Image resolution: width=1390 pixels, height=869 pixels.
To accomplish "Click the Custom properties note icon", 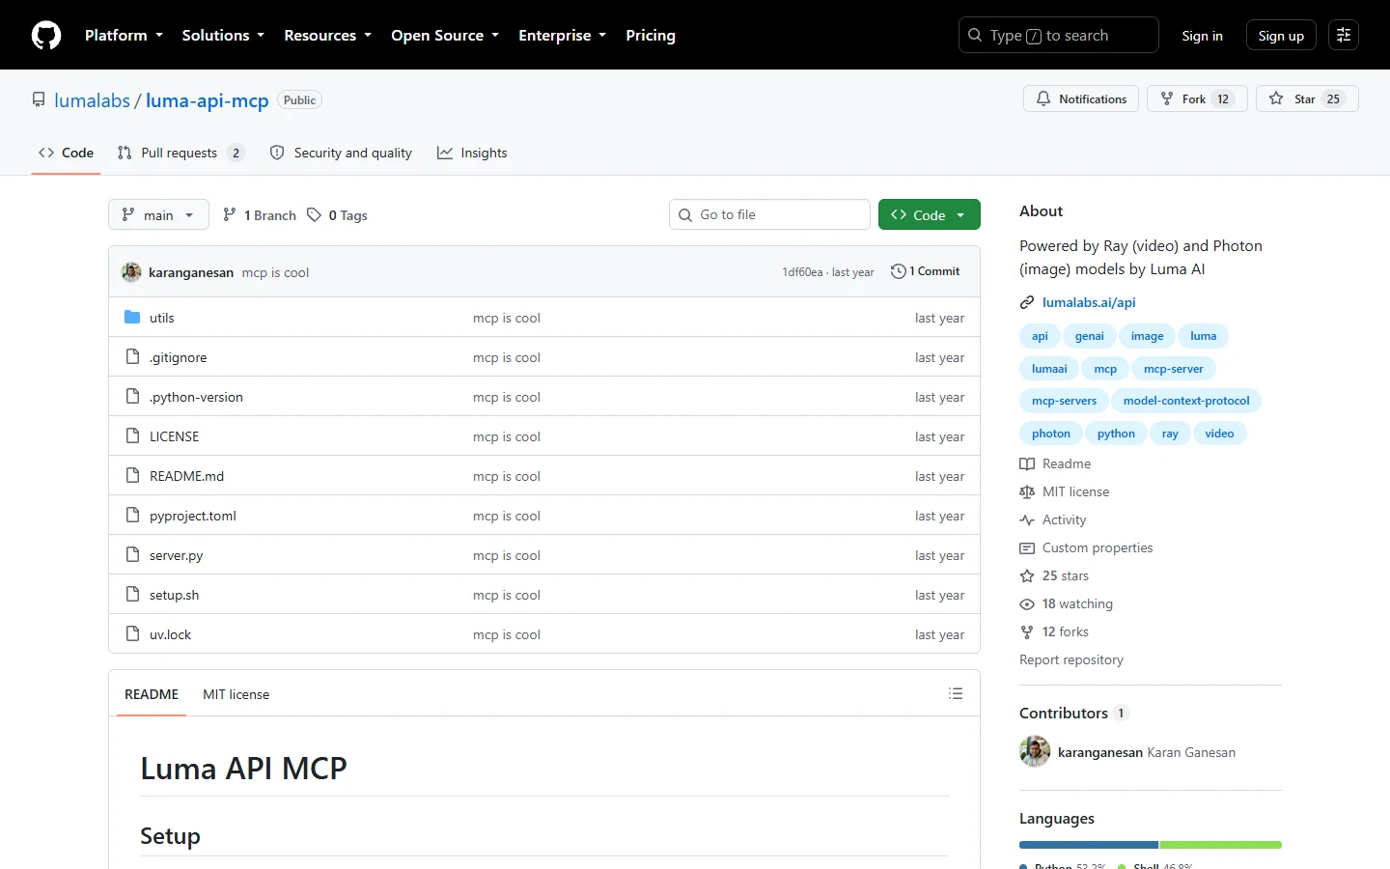I will 1027,547.
